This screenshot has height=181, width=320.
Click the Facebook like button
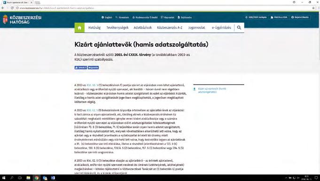click(81, 68)
